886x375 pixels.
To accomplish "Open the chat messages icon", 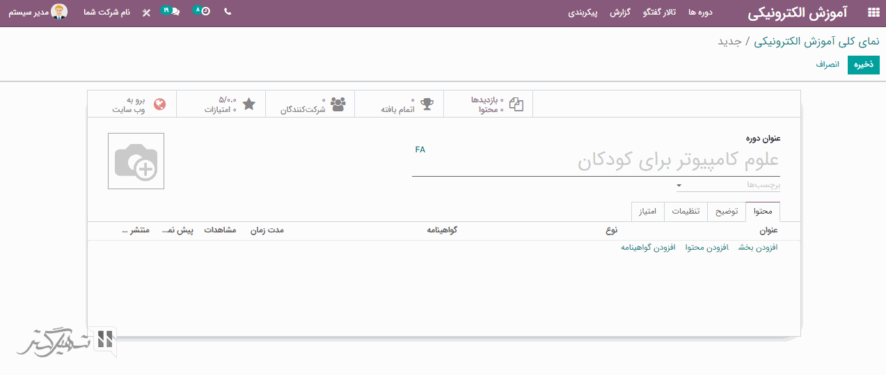I will (171, 12).
